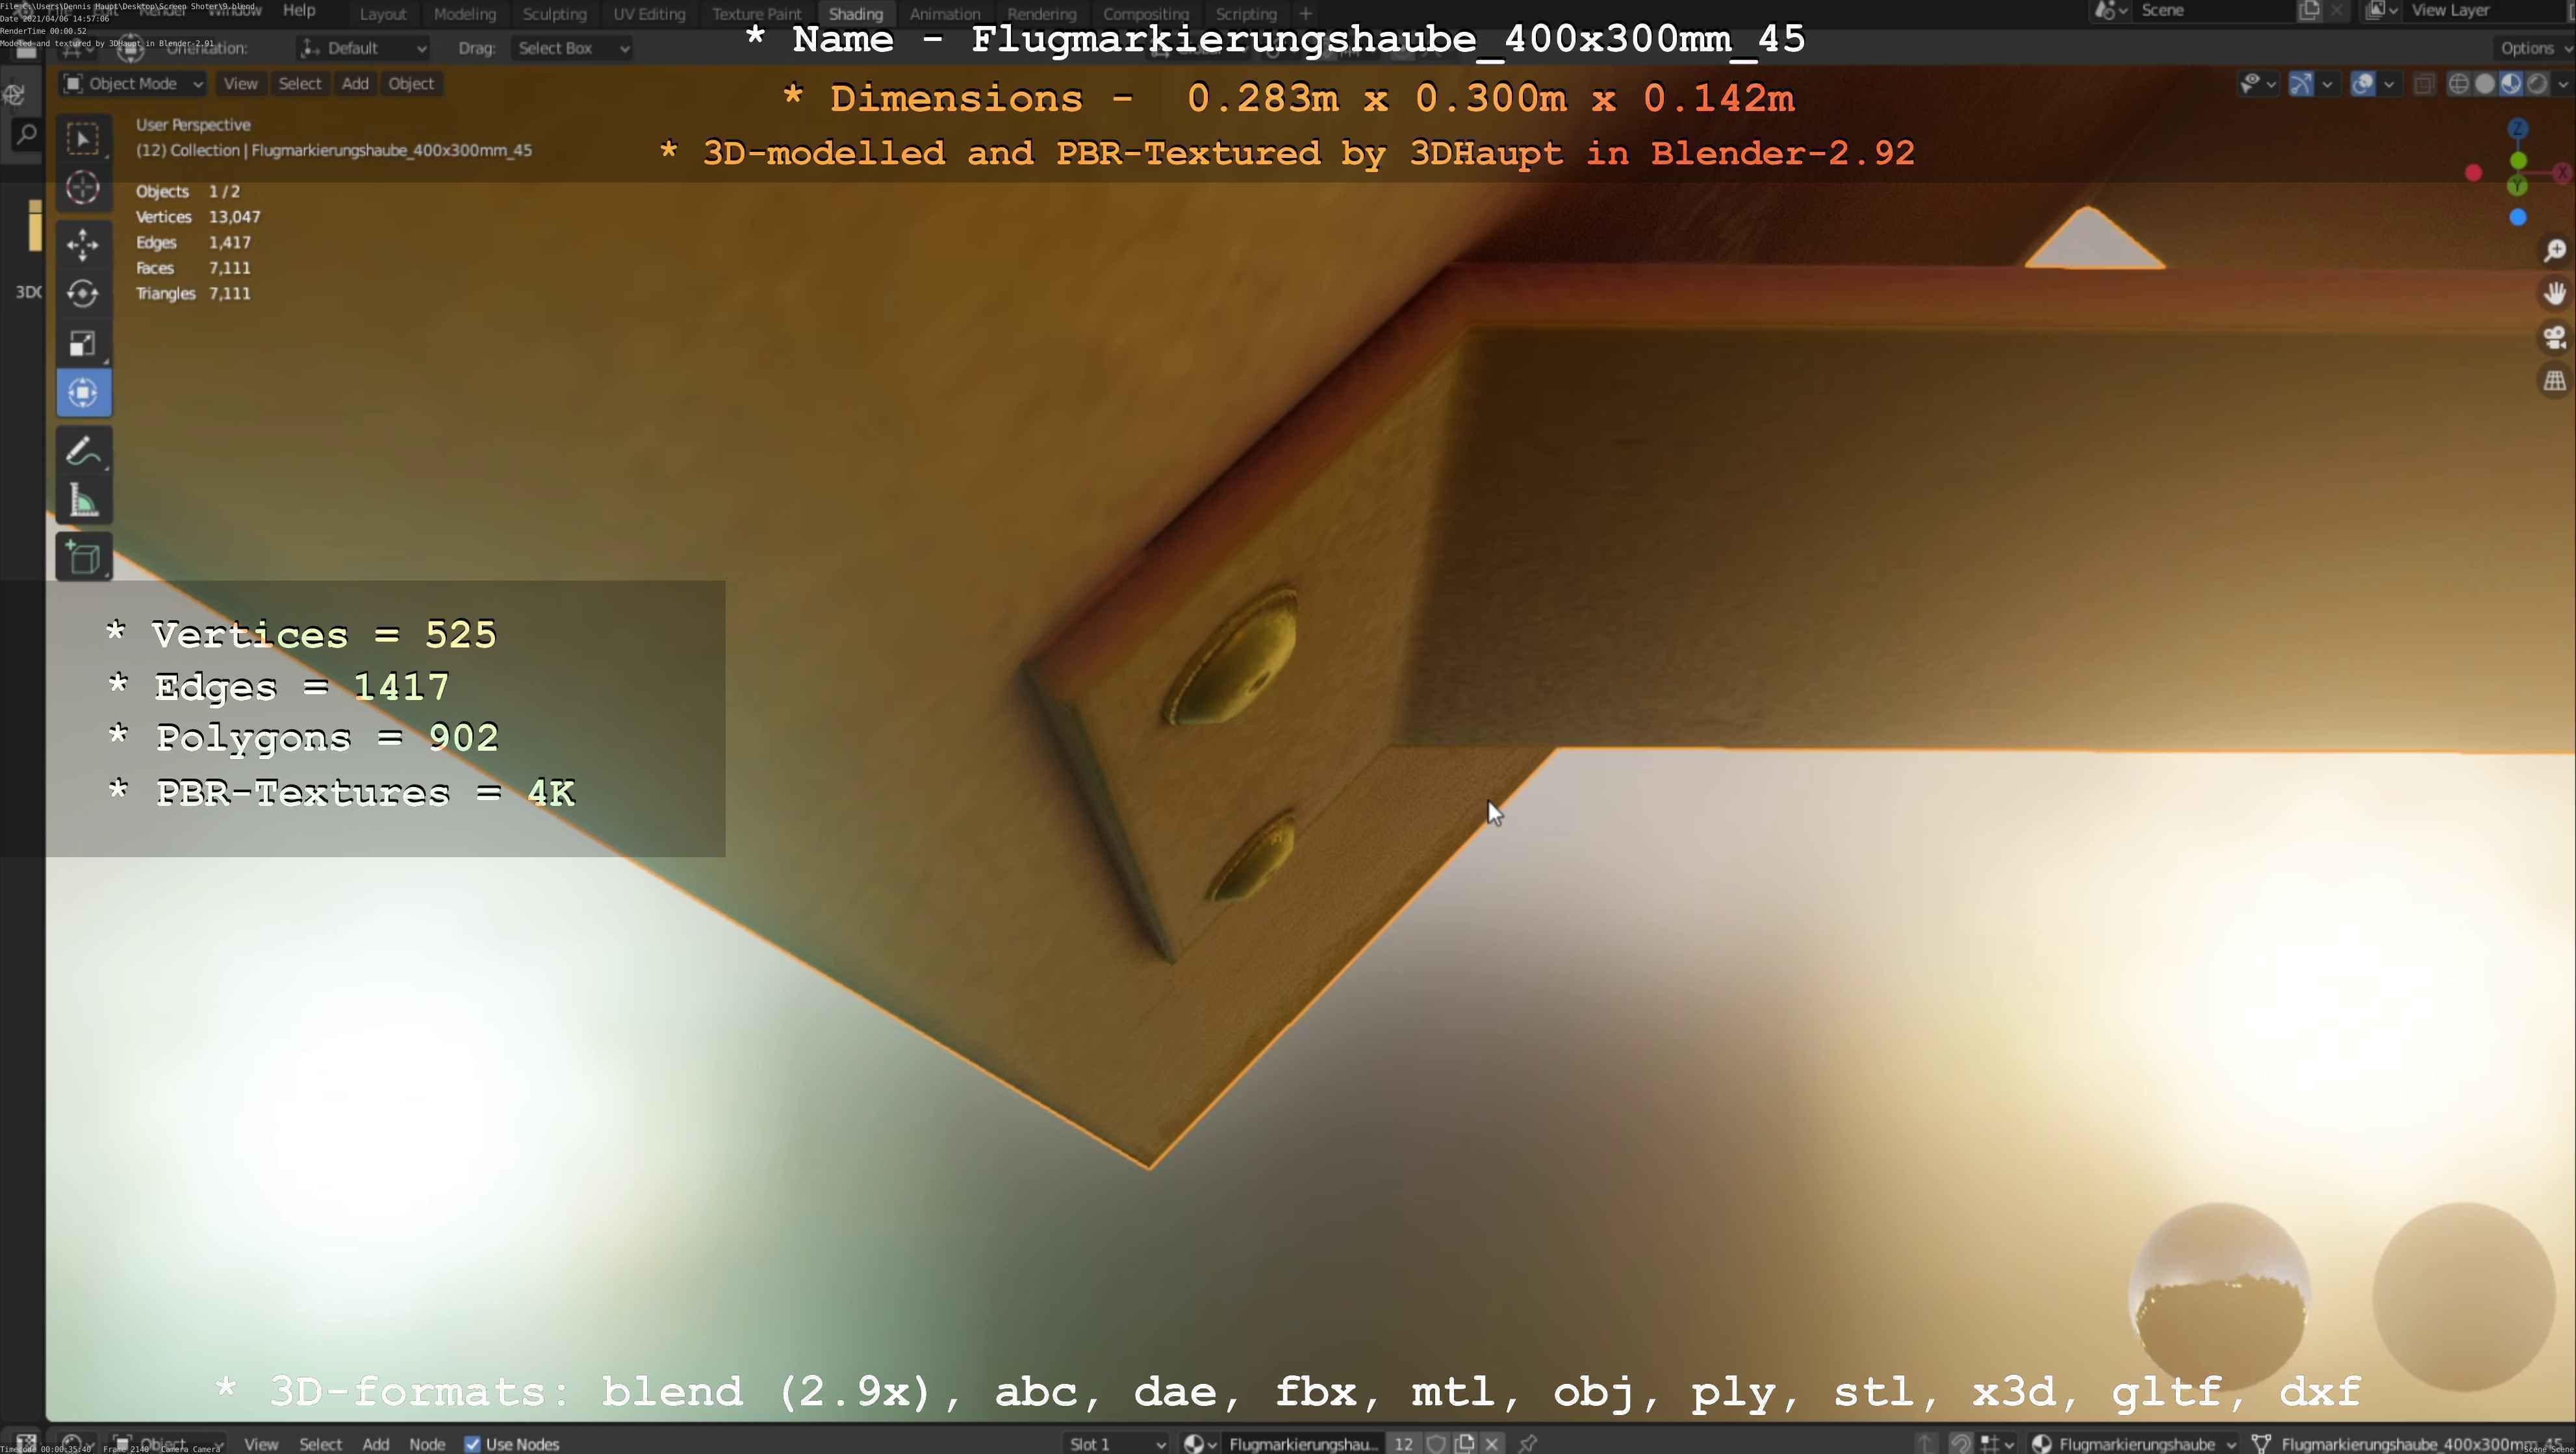Switch to material preview shading
This screenshot has height=1454, width=2576.
coord(2511,84)
